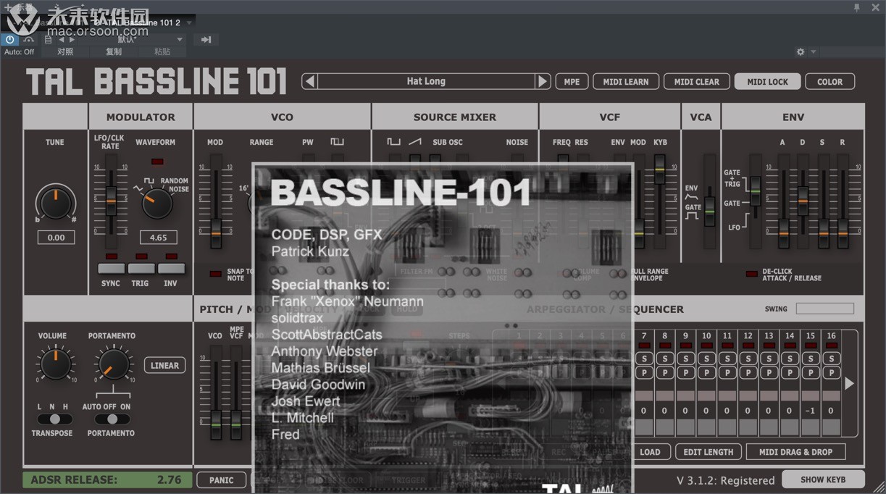Toggle the SNAP TO NOTE LED
886x494 pixels.
pyautogui.click(x=215, y=274)
